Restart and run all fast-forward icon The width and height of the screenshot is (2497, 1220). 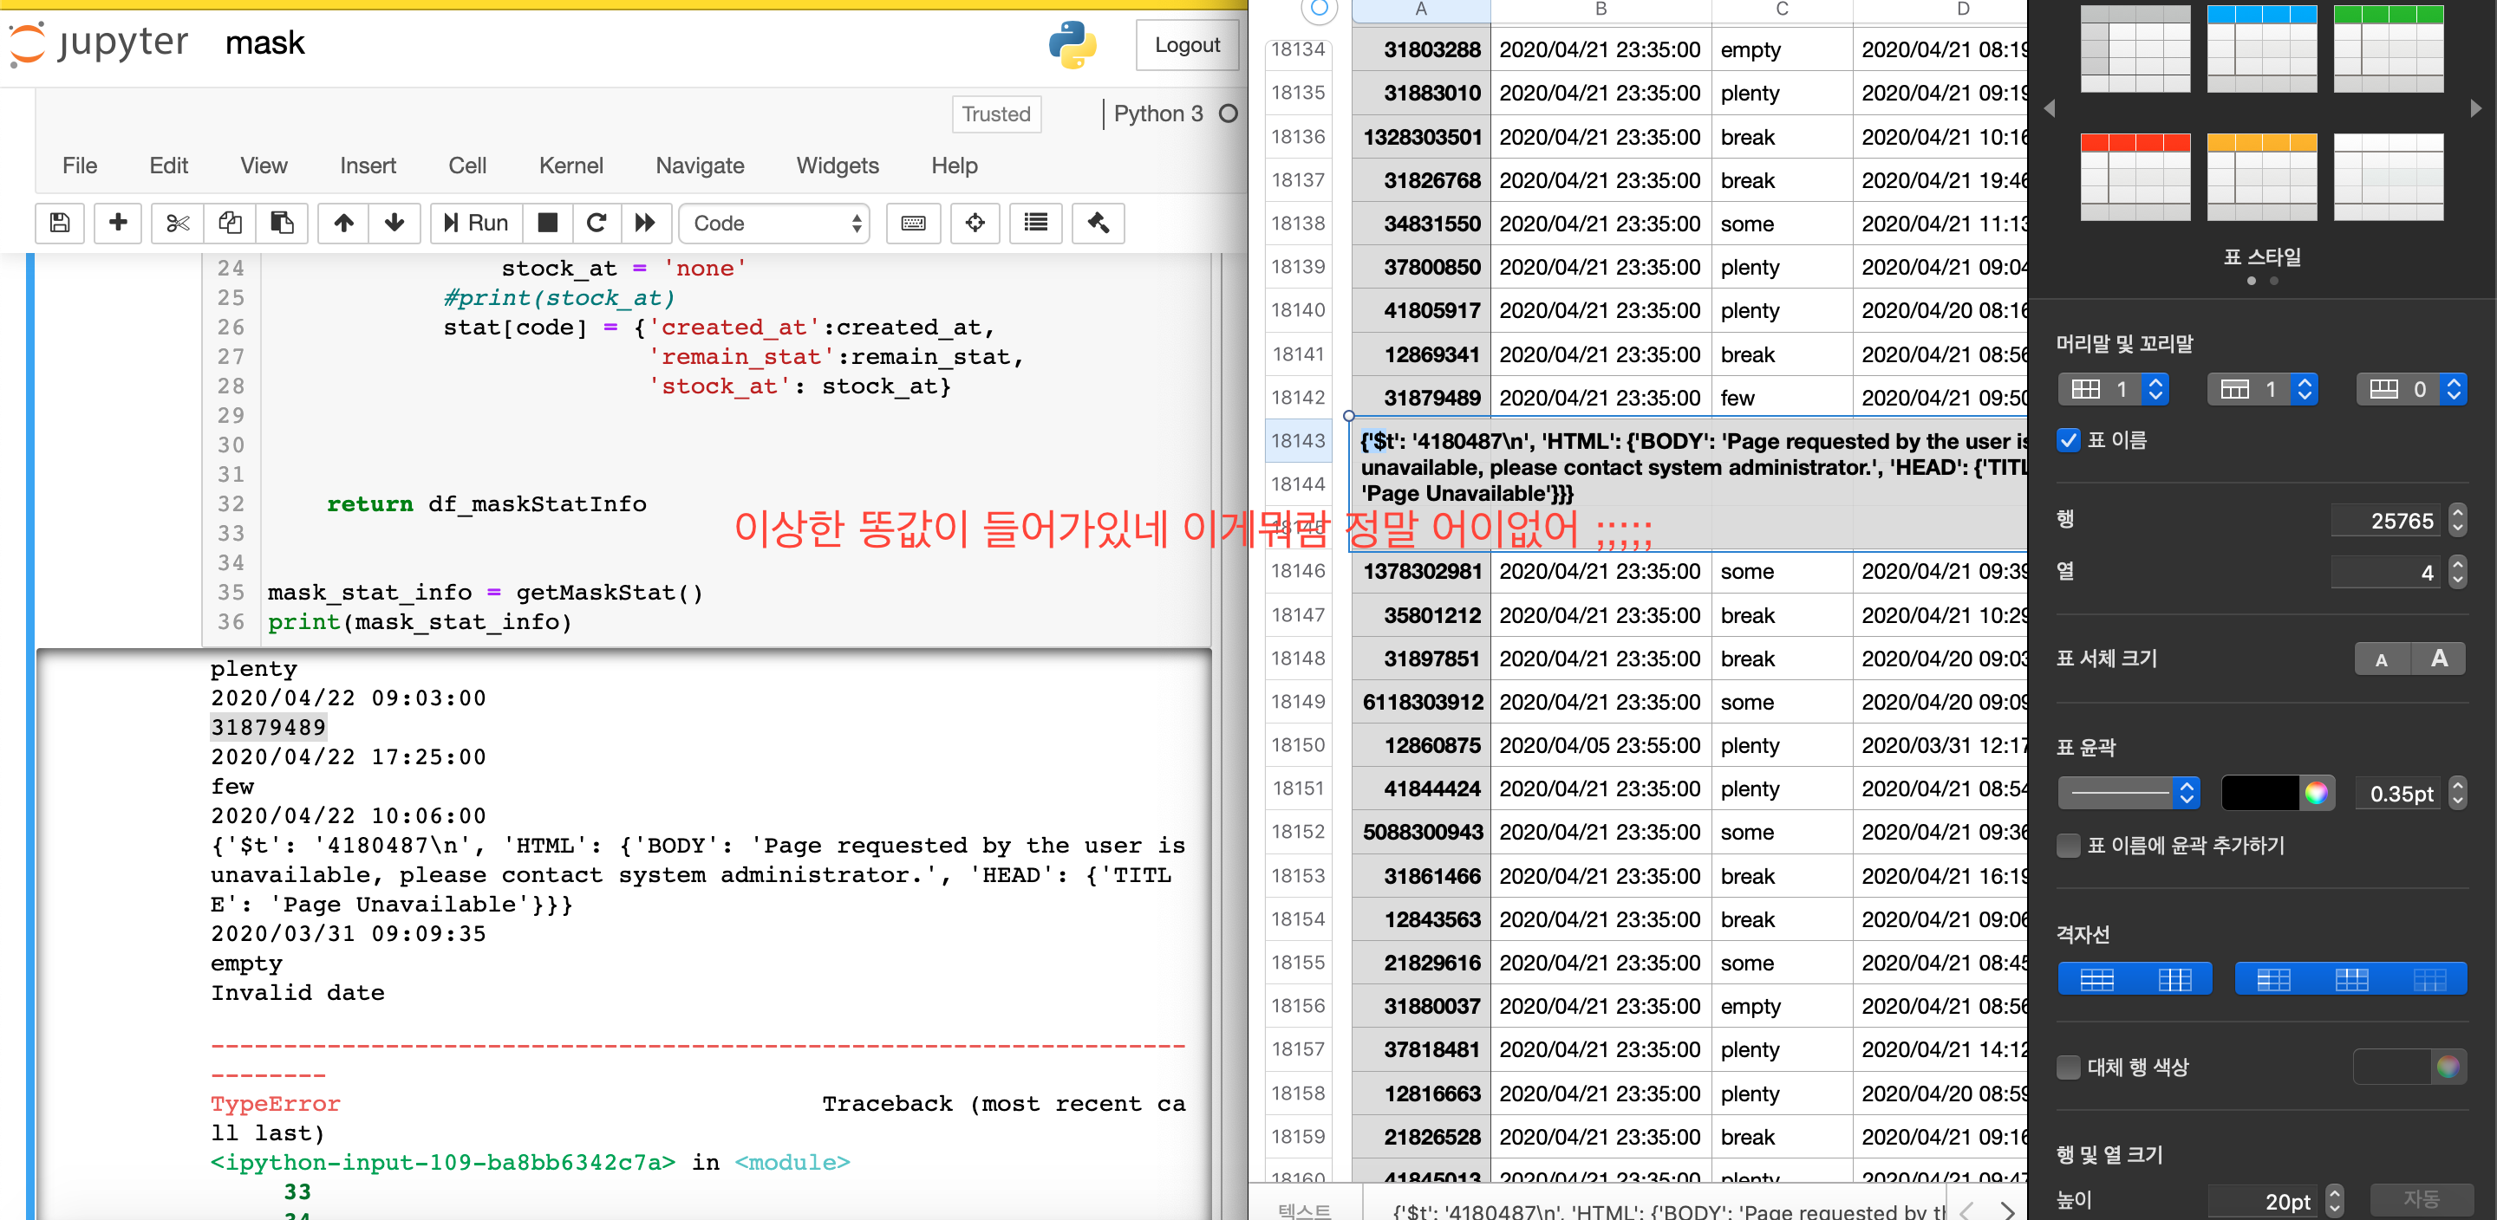pos(644,223)
